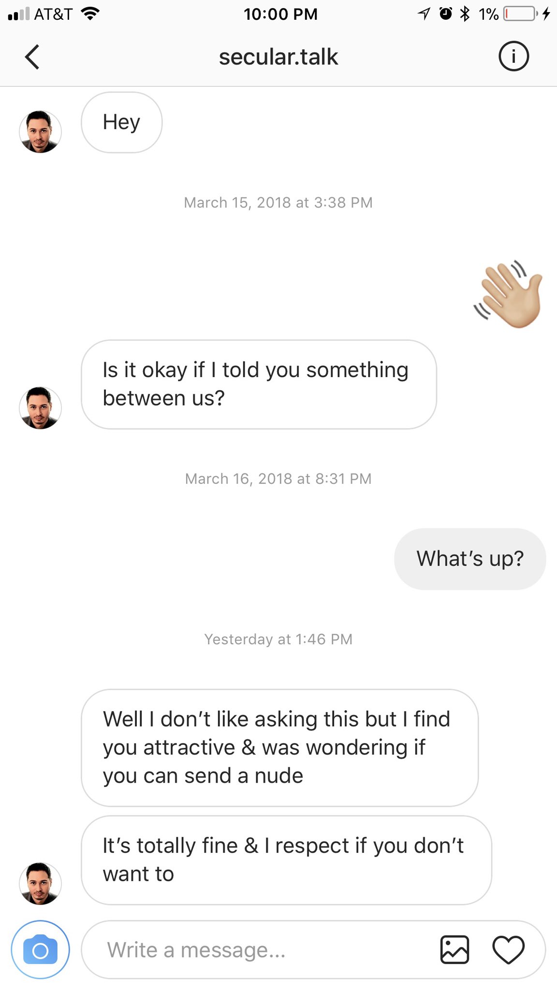
Task: Tap the "Is it okay if I told you" bubble
Action: pyautogui.click(x=259, y=384)
